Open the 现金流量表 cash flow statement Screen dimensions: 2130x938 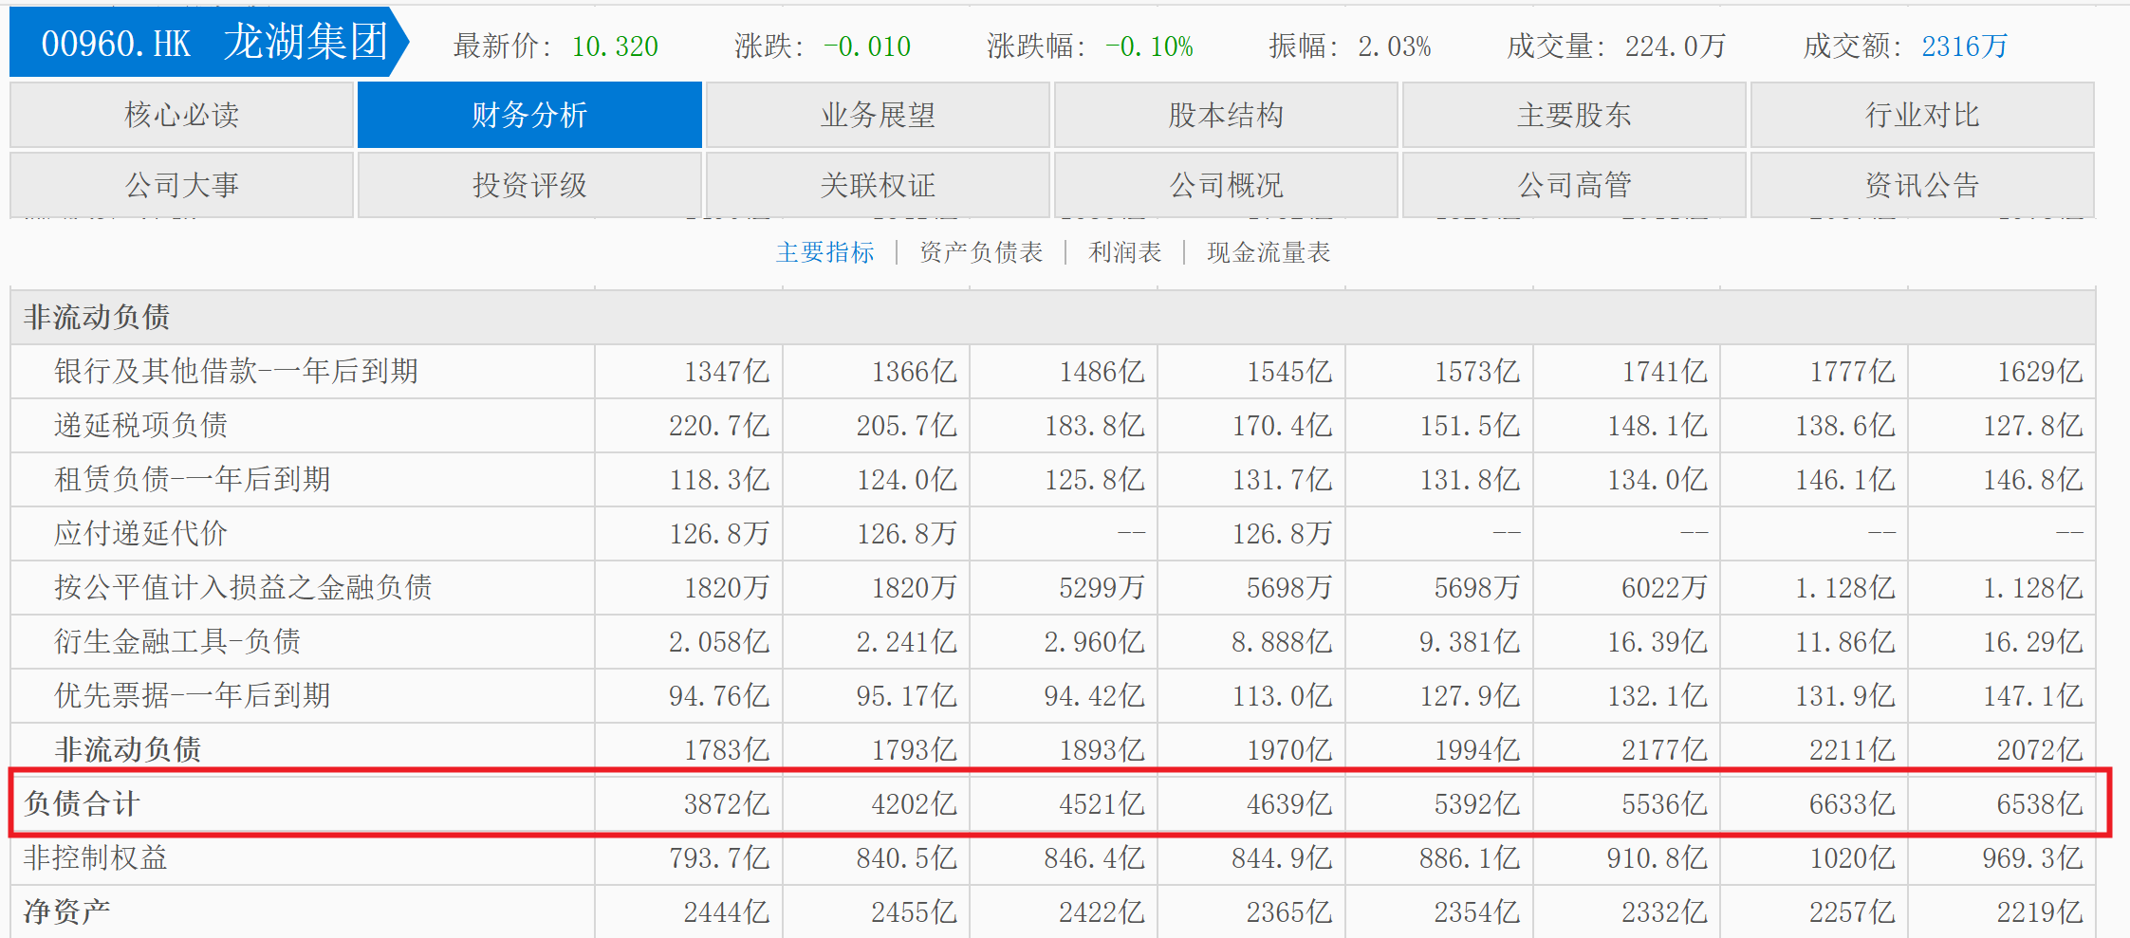(1269, 252)
